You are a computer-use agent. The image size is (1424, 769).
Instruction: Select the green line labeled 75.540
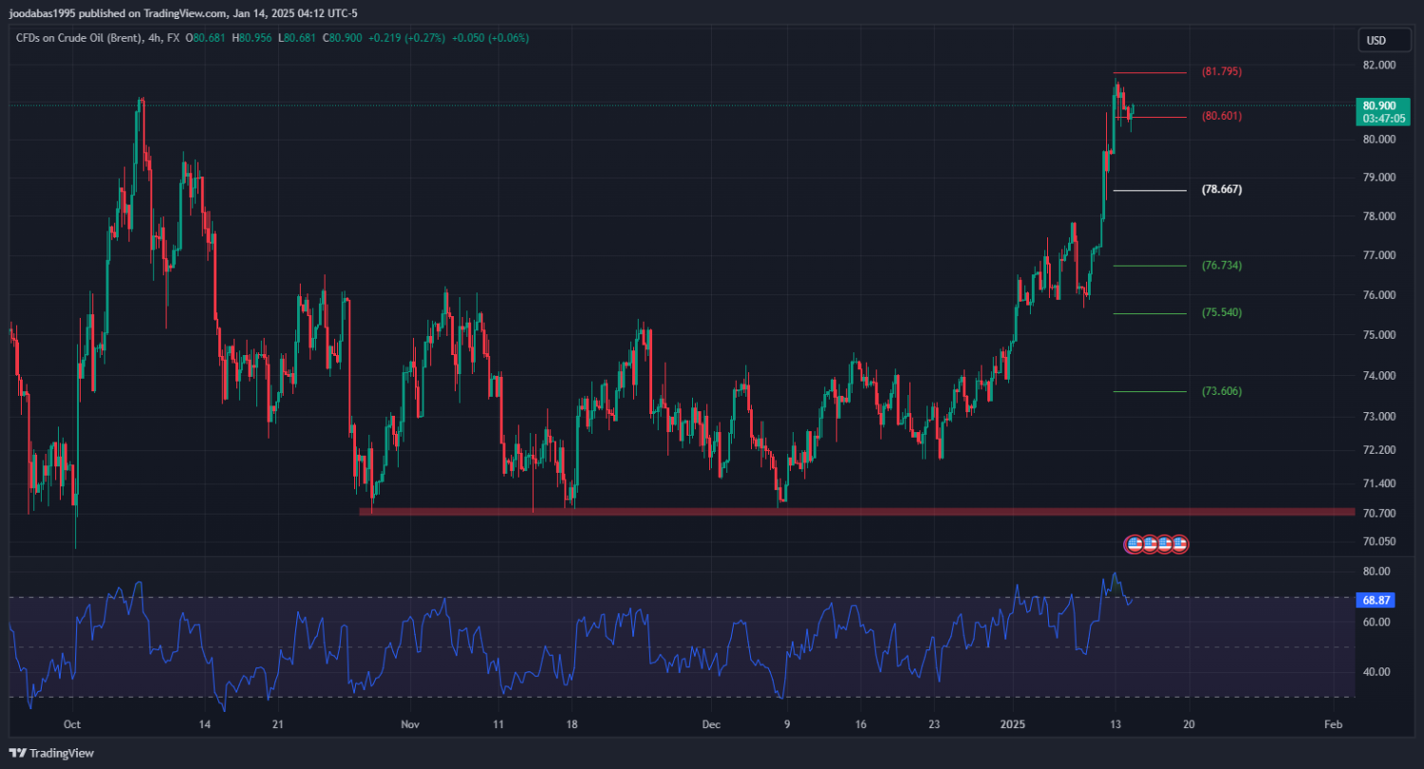1150,313
